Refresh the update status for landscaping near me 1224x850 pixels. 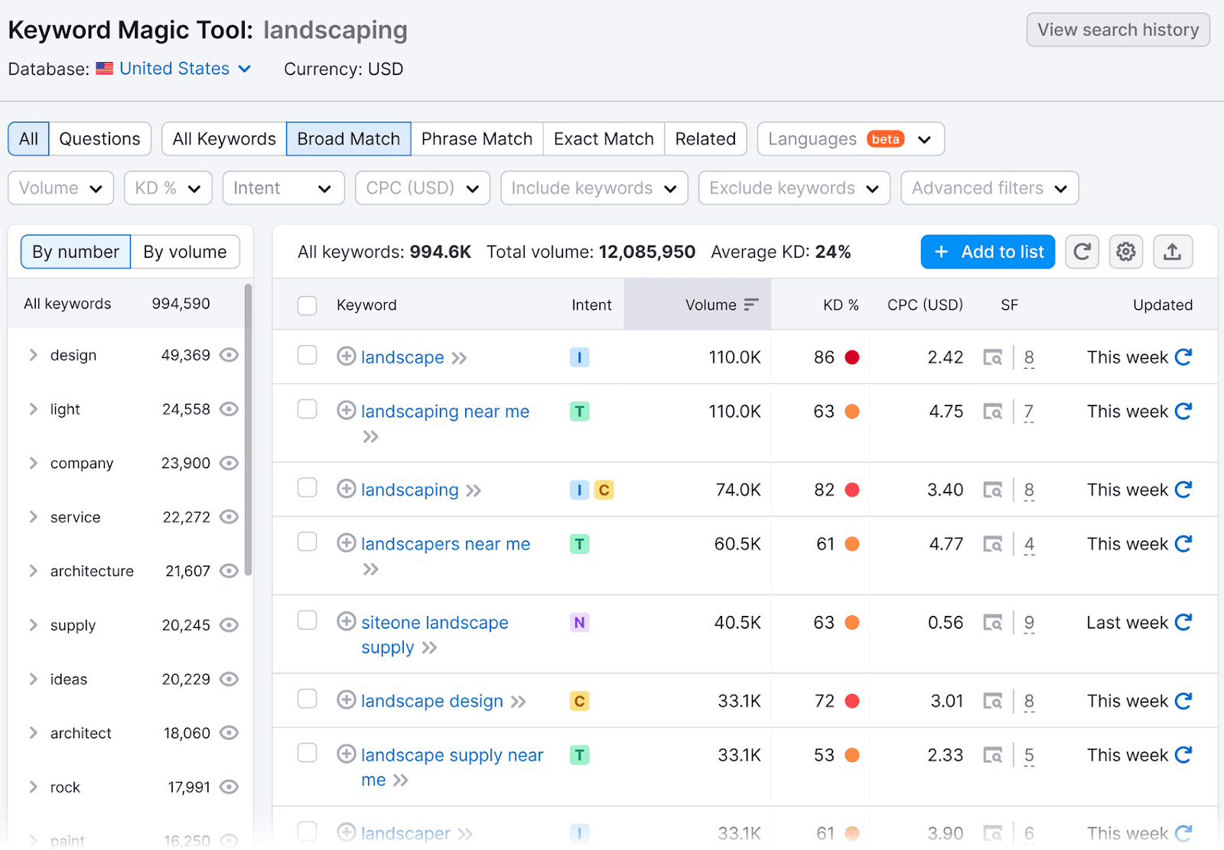click(x=1182, y=411)
